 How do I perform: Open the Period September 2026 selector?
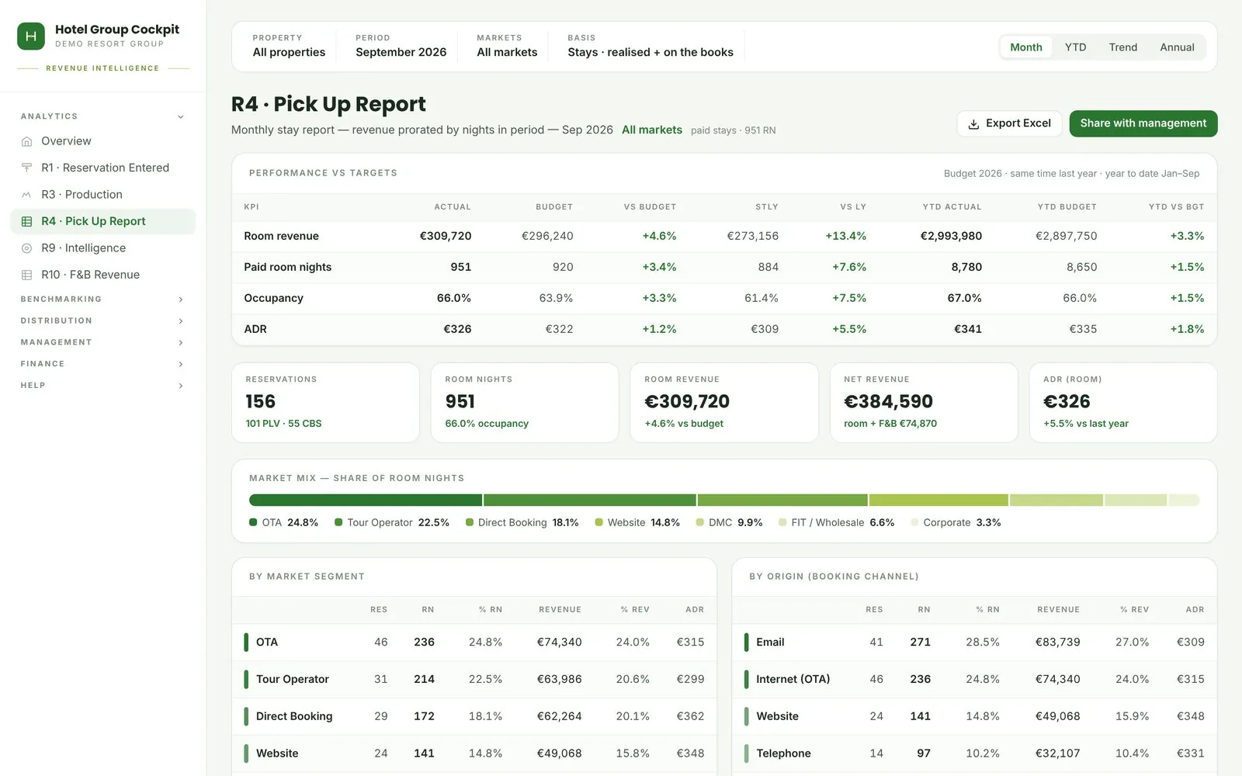coord(401,46)
